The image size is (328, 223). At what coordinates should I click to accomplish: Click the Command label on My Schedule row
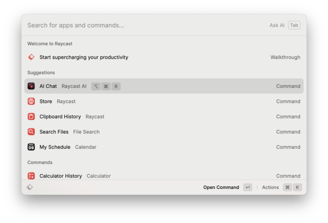(x=288, y=147)
